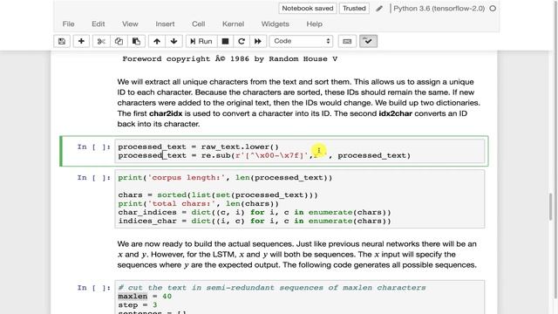Click the 'step = 3' code line

tap(138, 304)
